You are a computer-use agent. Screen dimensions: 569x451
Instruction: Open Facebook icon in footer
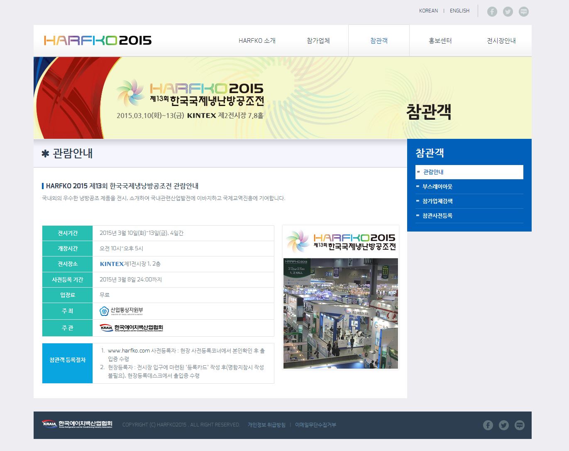coord(488,425)
